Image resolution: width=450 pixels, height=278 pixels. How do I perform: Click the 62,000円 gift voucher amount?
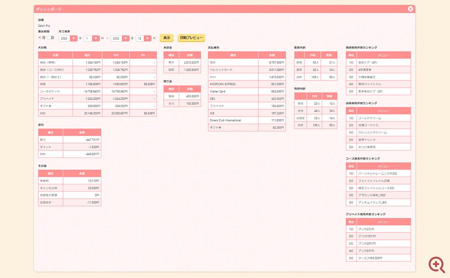278,127
